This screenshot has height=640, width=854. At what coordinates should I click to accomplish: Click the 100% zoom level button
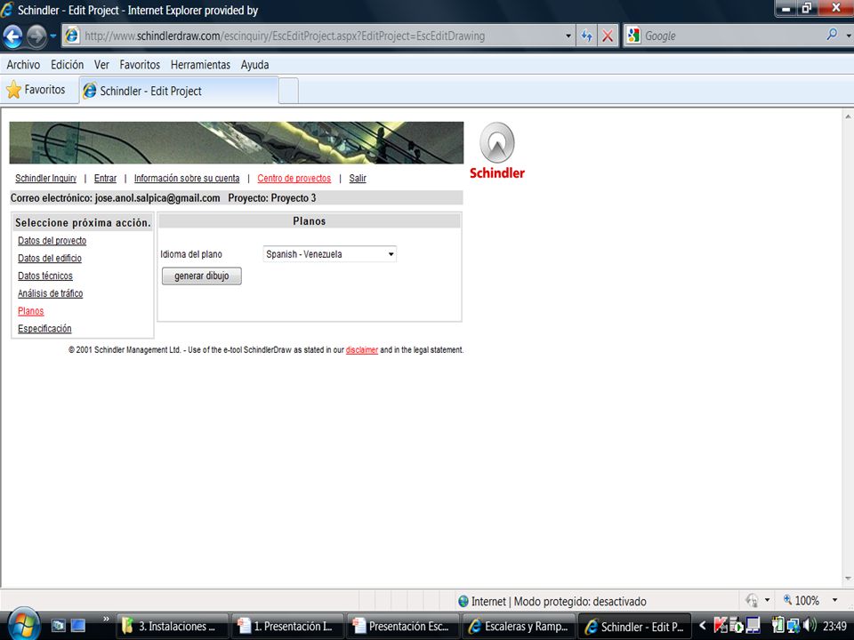802,600
